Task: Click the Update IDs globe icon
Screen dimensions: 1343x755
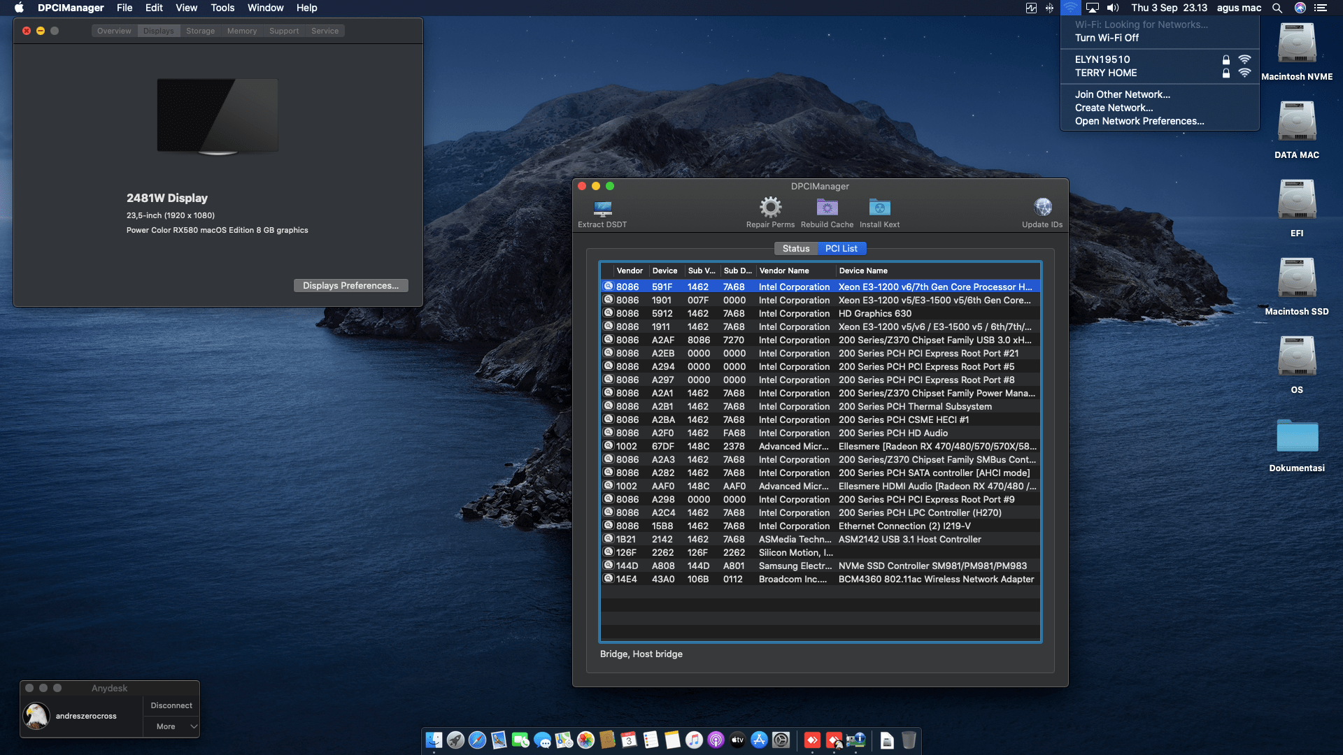Action: point(1042,208)
